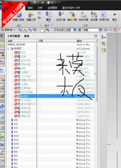Select the 2D清角 operation
The width and height of the screenshot is (121, 168).
click(x=25, y=84)
